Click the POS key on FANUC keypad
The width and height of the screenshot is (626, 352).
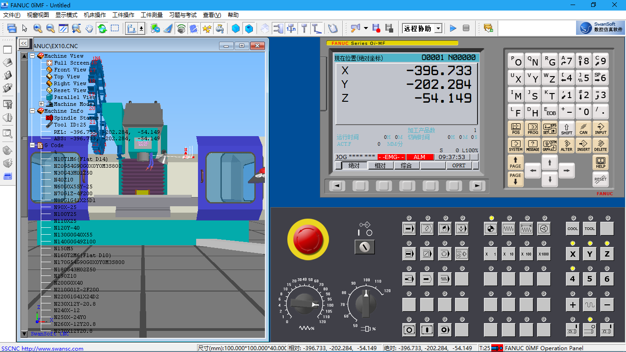pyautogui.click(x=516, y=128)
